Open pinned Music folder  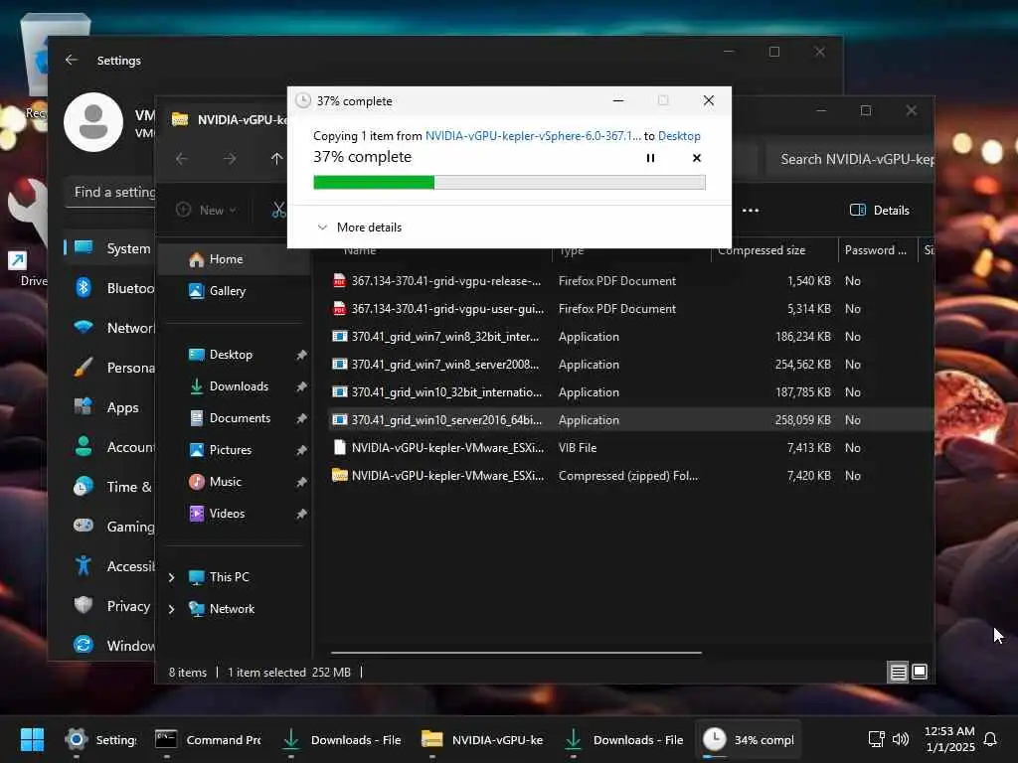[225, 482]
